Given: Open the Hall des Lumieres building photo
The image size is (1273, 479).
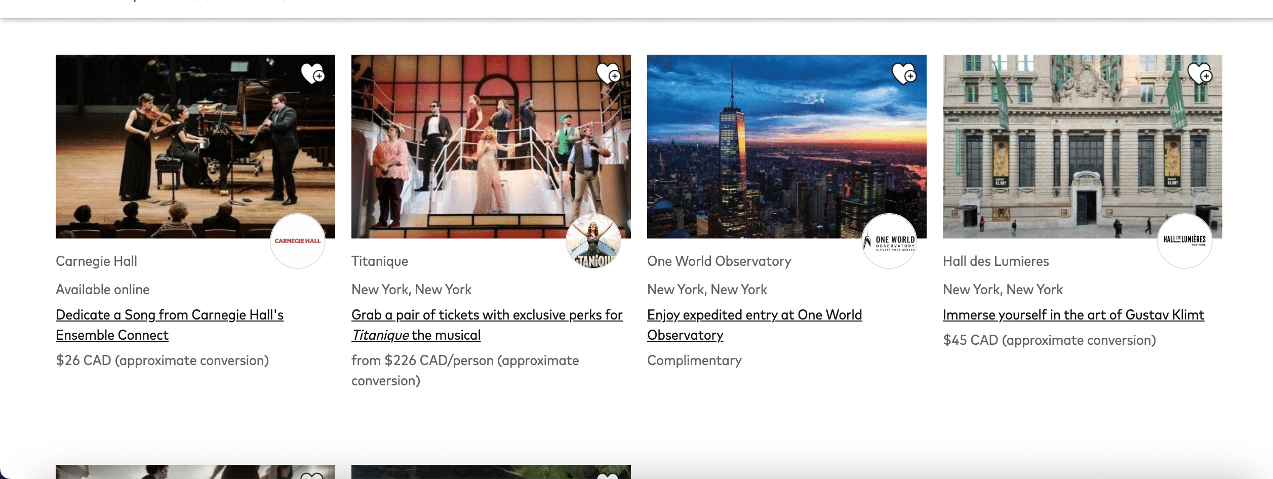Looking at the screenshot, I should (1083, 146).
